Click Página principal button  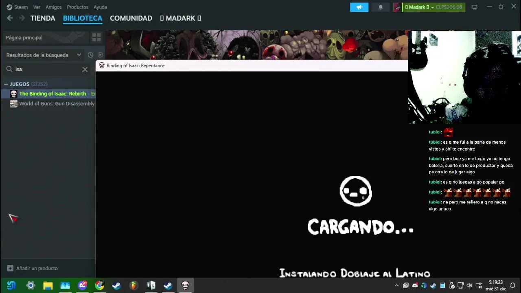pyautogui.click(x=46, y=37)
